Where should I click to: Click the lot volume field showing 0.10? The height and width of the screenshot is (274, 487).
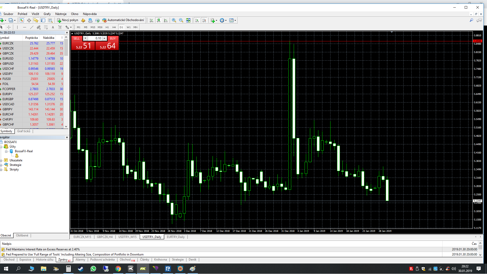pyautogui.click(x=95, y=38)
